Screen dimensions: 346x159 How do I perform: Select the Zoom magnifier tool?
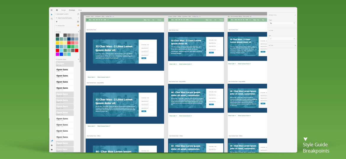click(52, 19)
